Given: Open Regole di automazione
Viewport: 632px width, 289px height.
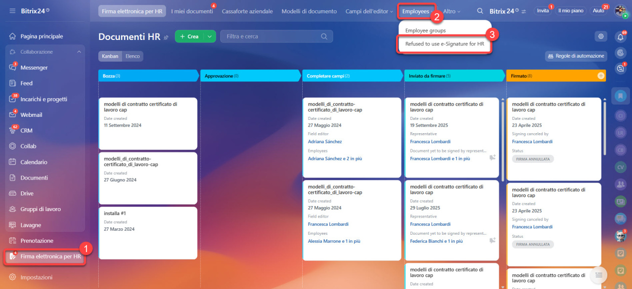Looking at the screenshot, I should pyautogui.click(x=575, y=56).
